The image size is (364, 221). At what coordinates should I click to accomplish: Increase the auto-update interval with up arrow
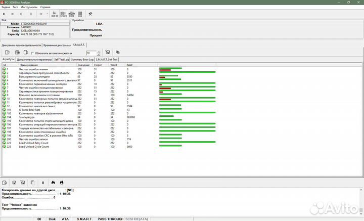tap(98, 51)
